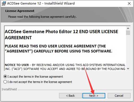Click the license scrollbar down arrow

128,69
